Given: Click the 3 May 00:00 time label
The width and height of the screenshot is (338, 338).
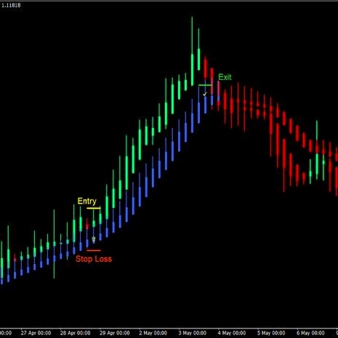Looking at the screenshot, I should point(193,333).
